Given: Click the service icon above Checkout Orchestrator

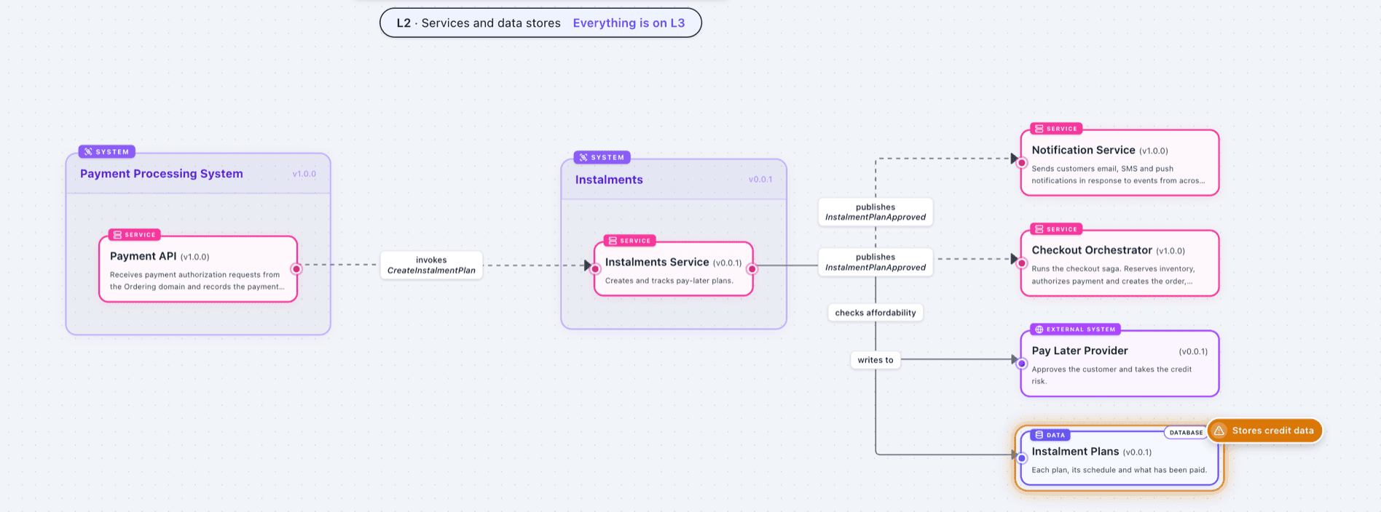Looking at the screenshot, I should pyautogui.click(x=1039, y=229).
